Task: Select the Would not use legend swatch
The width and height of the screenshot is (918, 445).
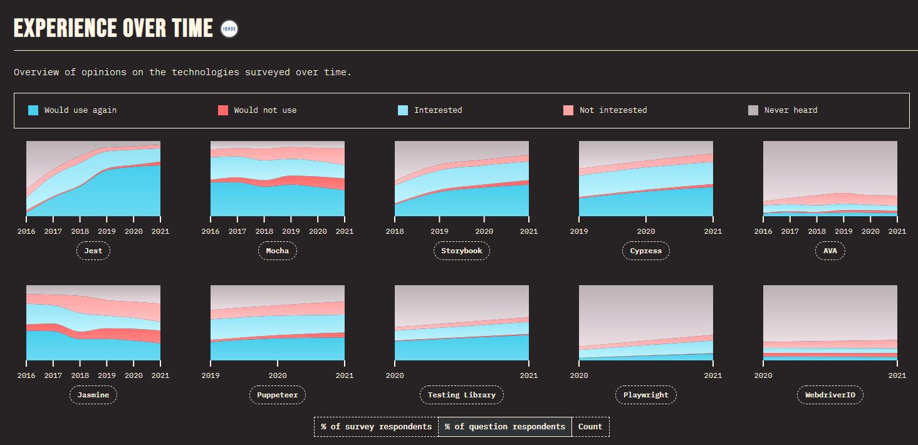Action: click(223, 110)
